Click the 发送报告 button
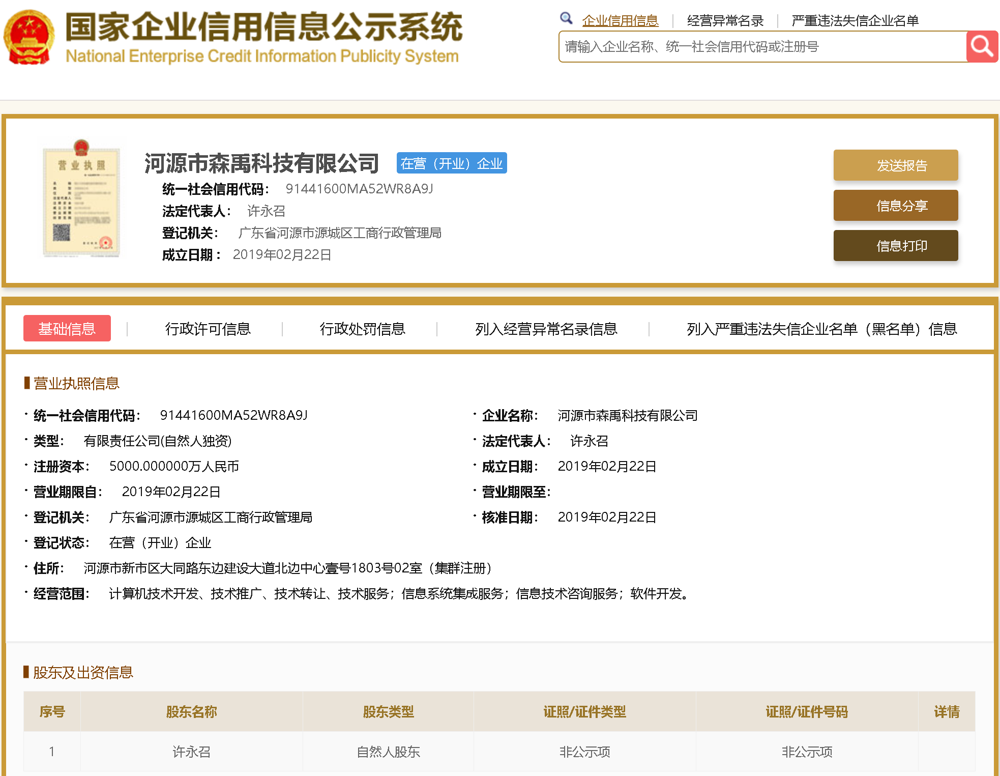Viewport: 1000px width, 776px height. pos(895,165)
